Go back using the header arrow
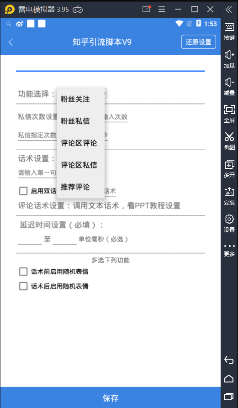The image size is (238, 408). tap(11, 42)
